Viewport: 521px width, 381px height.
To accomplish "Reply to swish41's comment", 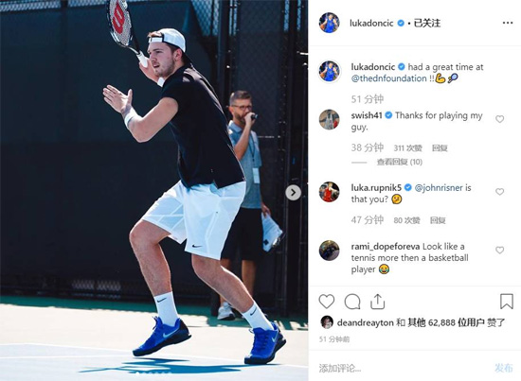I will 440,147.
